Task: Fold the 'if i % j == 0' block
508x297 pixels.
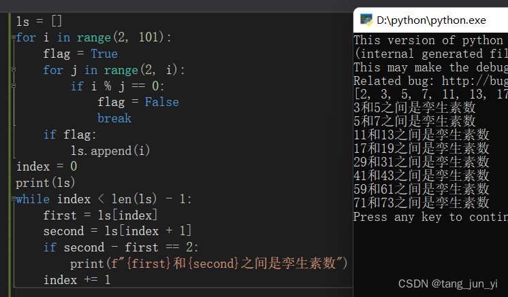Action: 14,86
